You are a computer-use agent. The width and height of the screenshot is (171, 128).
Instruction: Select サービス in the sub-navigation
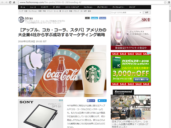point(65,11)
